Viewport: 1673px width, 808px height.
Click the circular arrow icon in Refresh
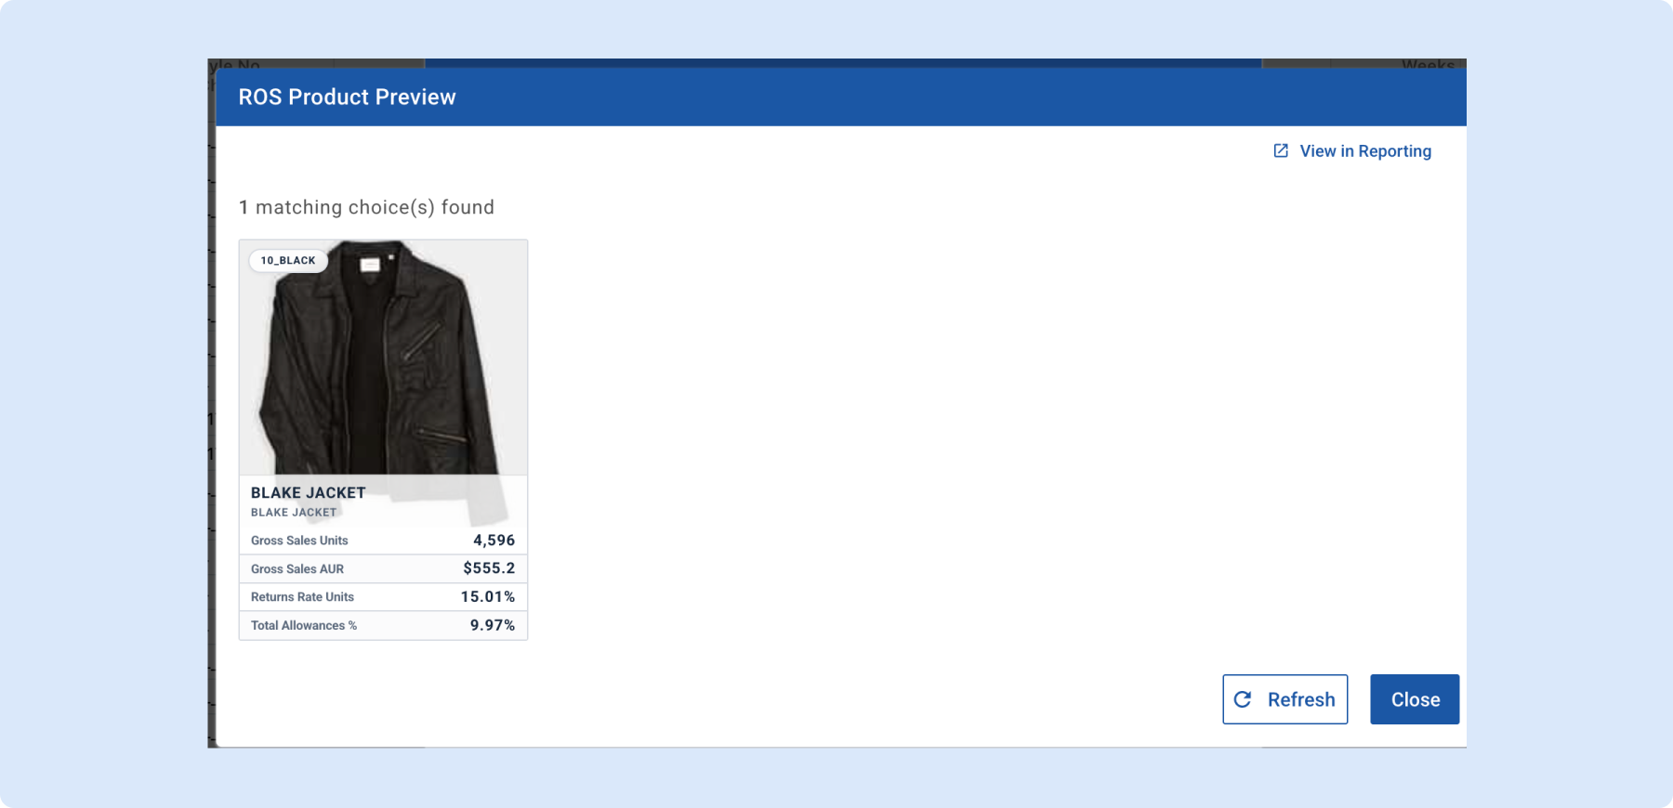pos(1243,699)
